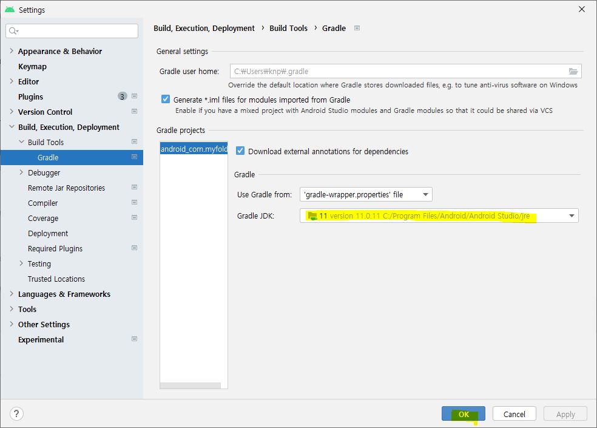Click the Cancel button
Image resolution: width=597 pixels, height=428 pixels.
point(514,413)
